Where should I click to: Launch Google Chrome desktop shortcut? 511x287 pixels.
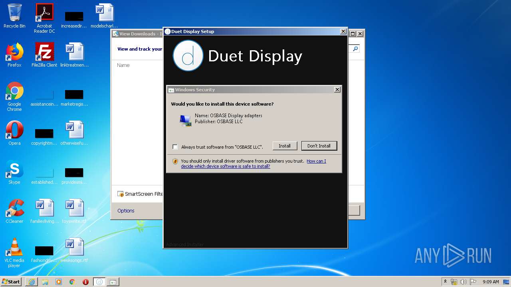pyautogui.click(x=14, y=96)
